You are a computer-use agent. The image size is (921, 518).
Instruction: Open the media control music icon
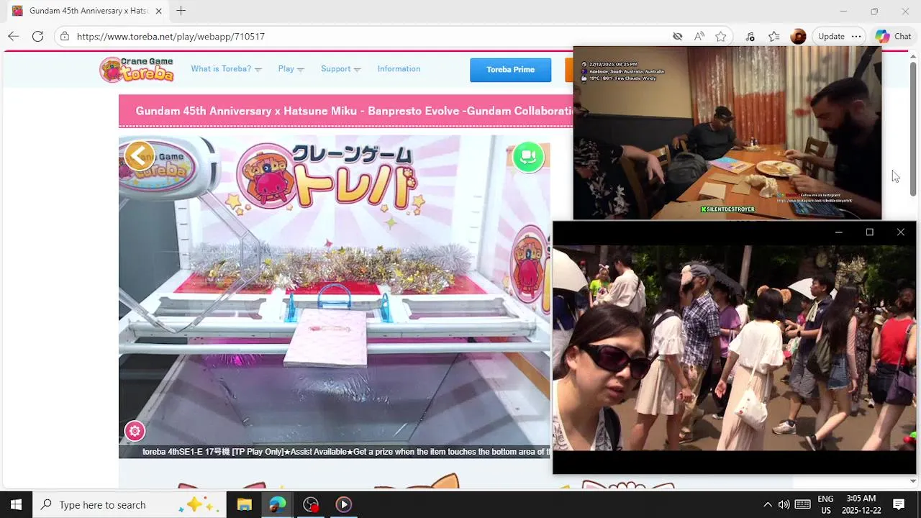[x=750, y=36]
